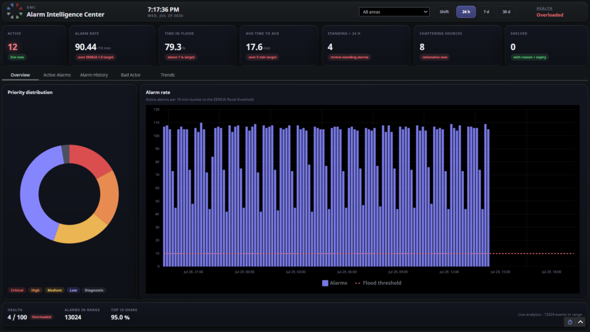Toggle the Flood threshold legend entry

coord(378,283)
